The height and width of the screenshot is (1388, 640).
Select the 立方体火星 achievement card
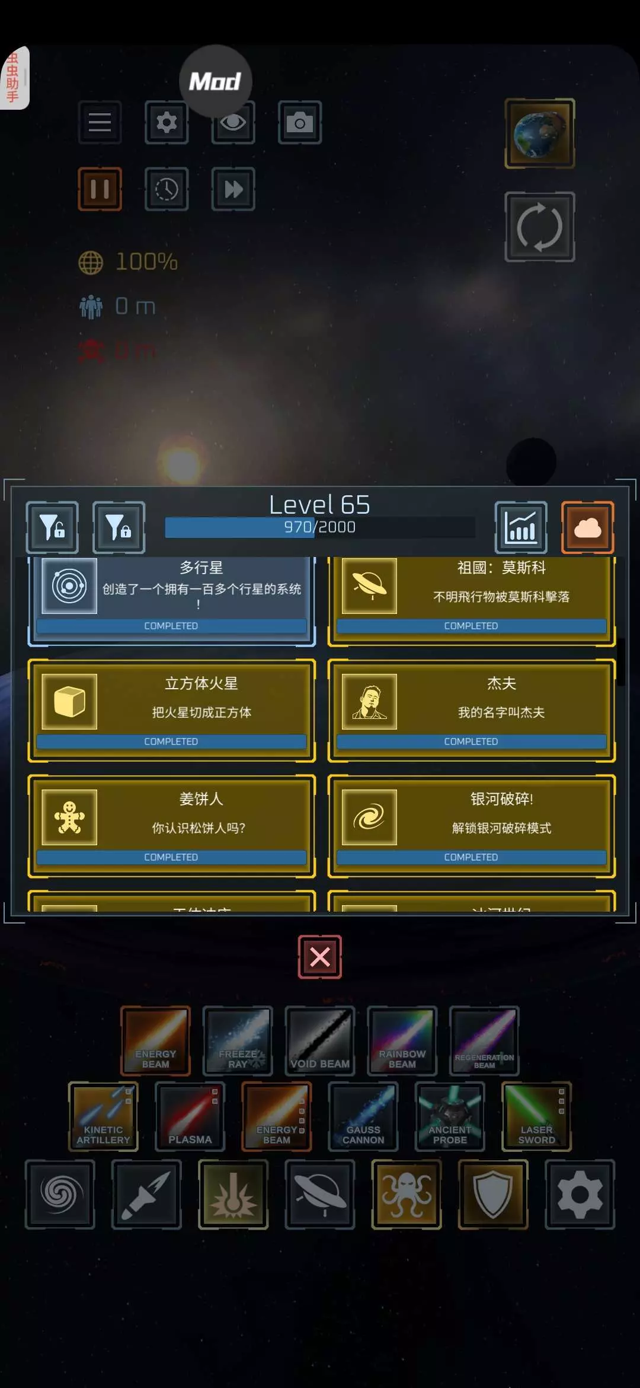click(171, 711)
